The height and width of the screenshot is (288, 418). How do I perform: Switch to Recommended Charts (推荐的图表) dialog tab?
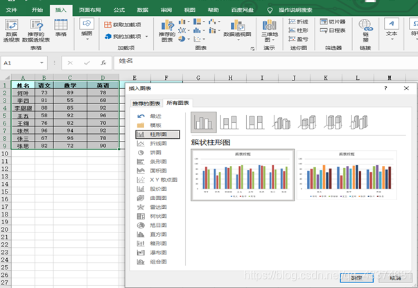(146, 103)
